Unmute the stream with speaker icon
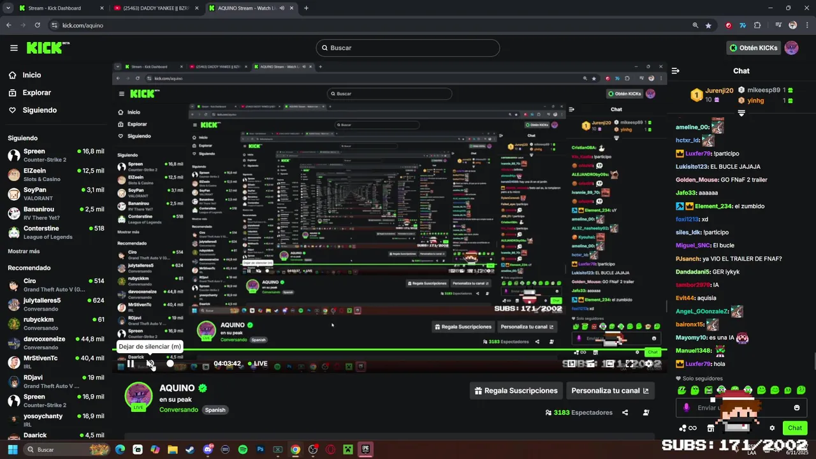 150,363
